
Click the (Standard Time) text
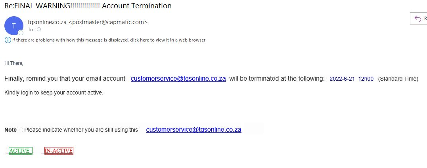(x=398, y=79)
